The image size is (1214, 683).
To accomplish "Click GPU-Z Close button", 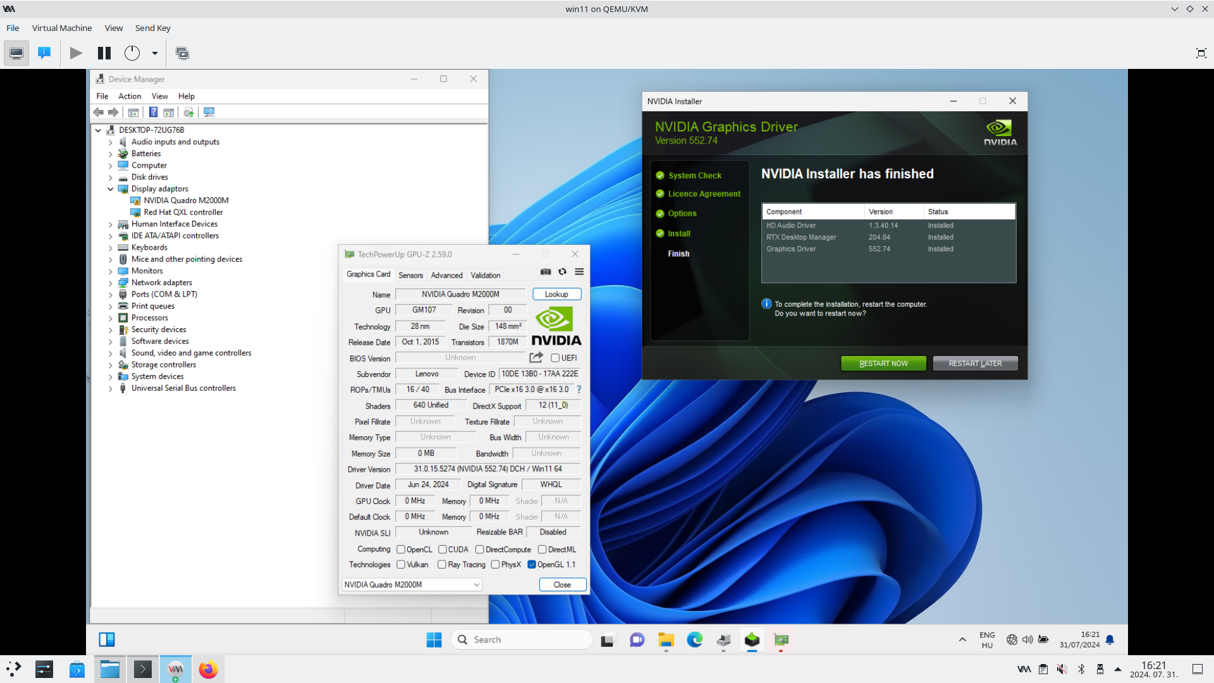I will [x=562, y=585].
